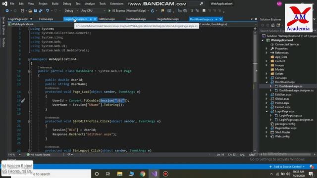The height and width of the screenshot is (178, 317).
Task: Collapse the namespace WebApplication4 block
Action: click(x=29, y=59)
